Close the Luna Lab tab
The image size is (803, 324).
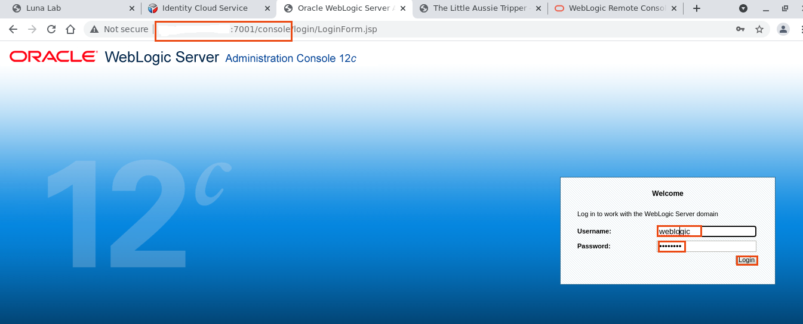point(132,8)
